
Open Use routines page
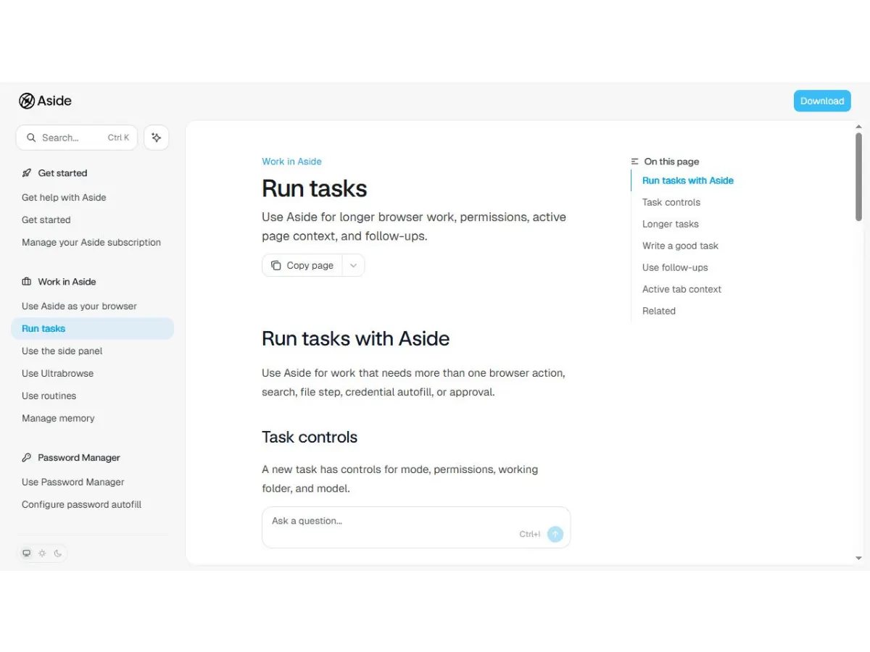click(49, 396)
